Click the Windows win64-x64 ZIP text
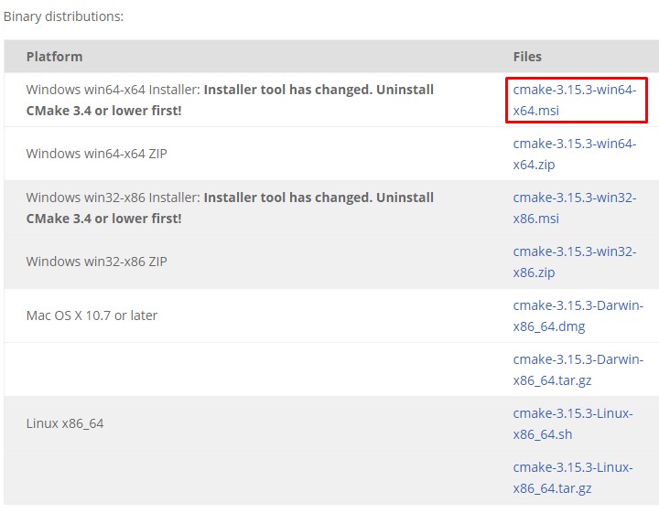This screenshot has height=513, width=659. [97, 154]
